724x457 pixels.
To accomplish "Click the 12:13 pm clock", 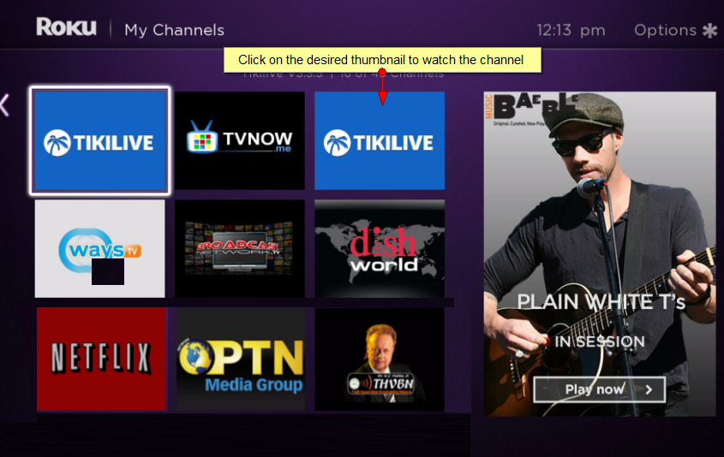I will [571, 31].
